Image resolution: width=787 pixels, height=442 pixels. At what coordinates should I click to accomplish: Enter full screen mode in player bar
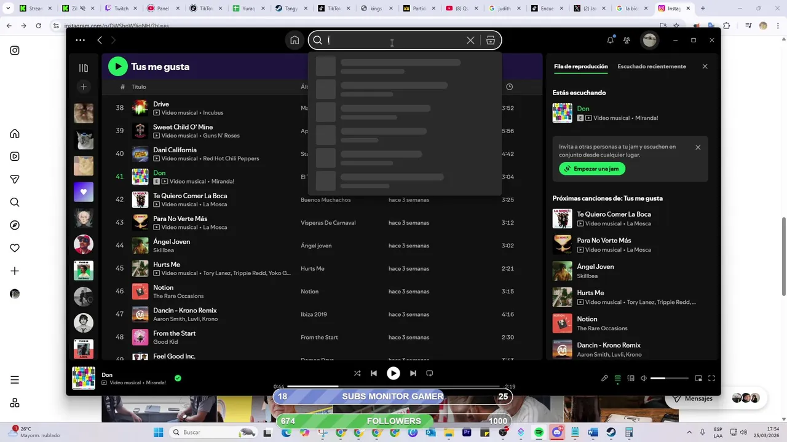(x=711, y=378)
